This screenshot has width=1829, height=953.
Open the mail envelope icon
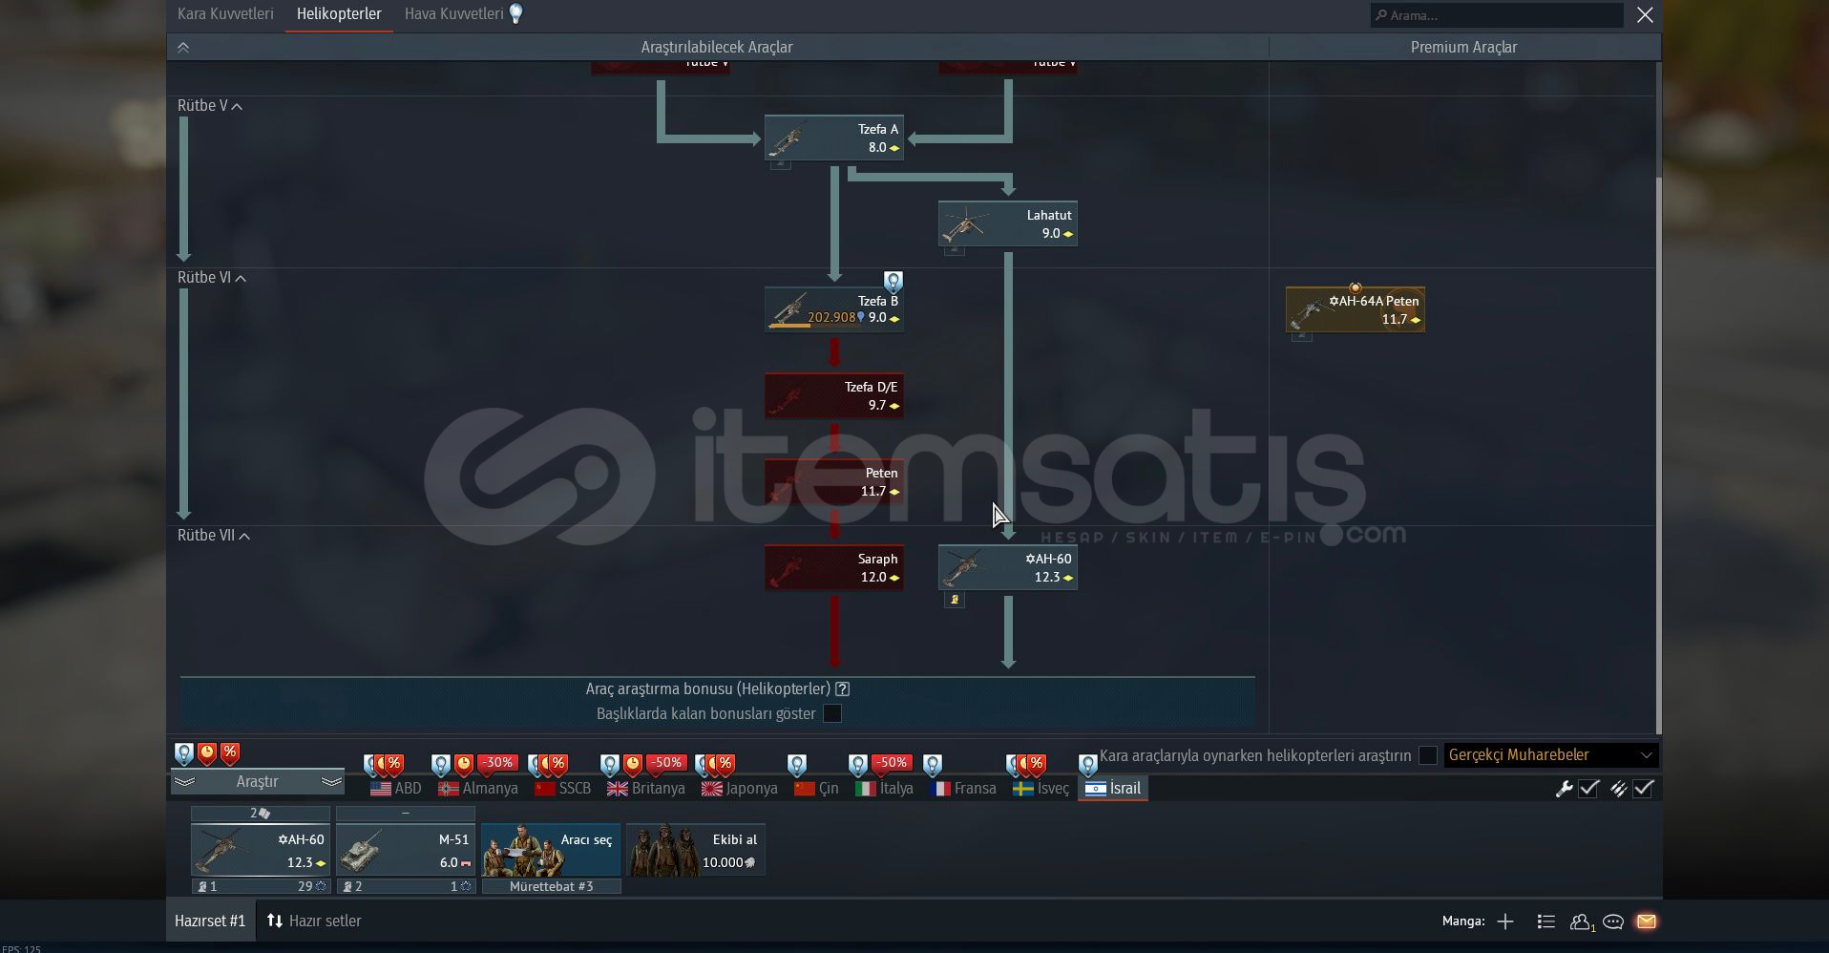pos(1646,921)
